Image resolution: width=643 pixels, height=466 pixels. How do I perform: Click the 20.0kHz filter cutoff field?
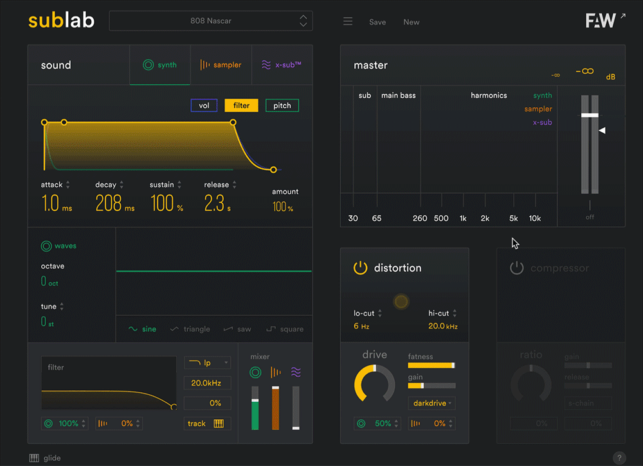206,383
